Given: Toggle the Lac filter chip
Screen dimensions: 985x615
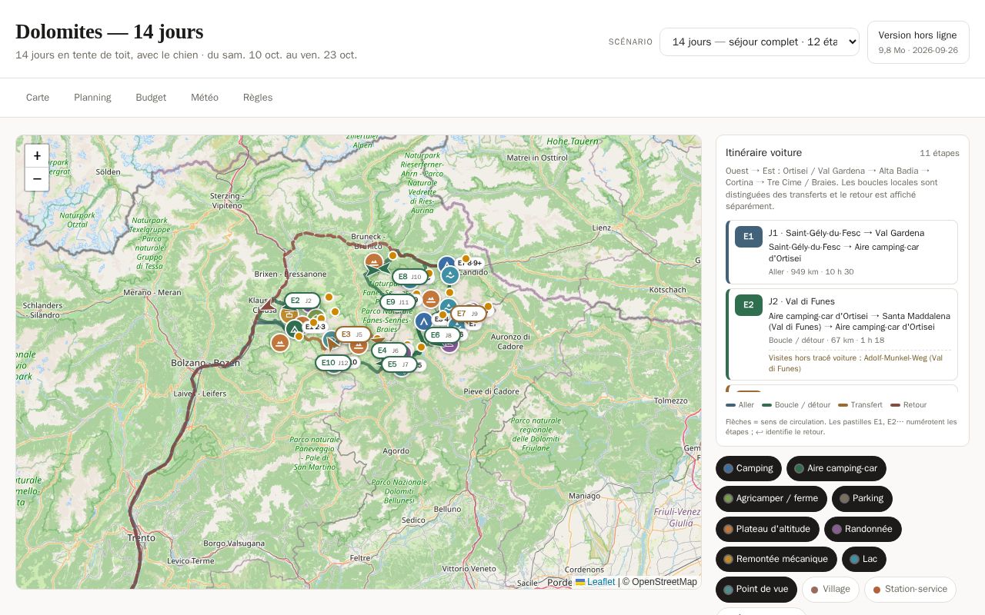Looking at the screenshot, I should pos(864,559).
